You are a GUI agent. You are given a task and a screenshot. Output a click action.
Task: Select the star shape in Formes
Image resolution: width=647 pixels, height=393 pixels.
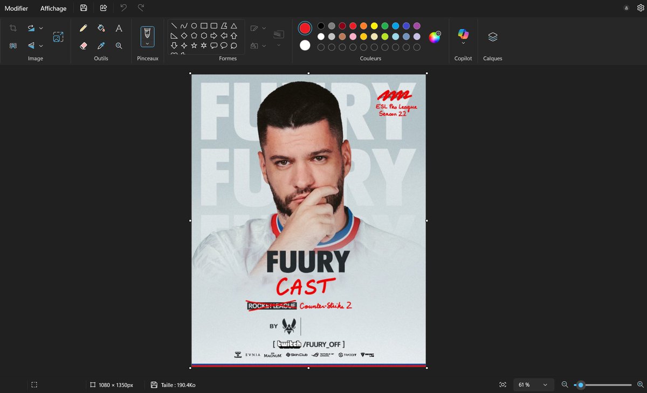pyautogui.click(x=195, y=45)
